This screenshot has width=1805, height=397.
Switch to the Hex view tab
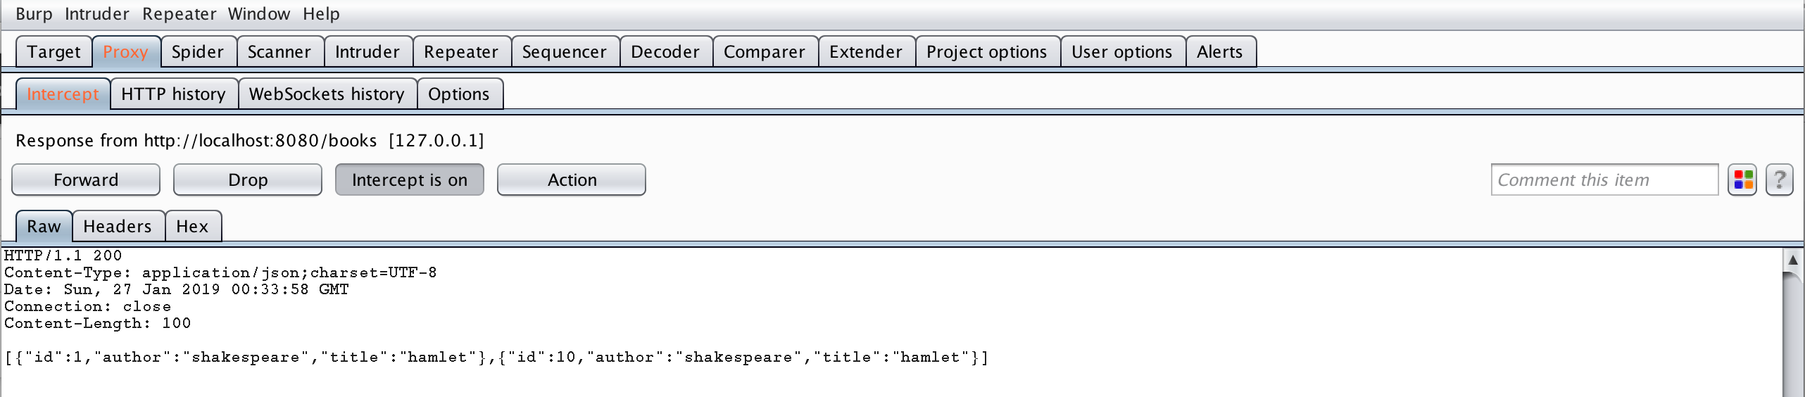pyautogui.click(x=192, y=227)
